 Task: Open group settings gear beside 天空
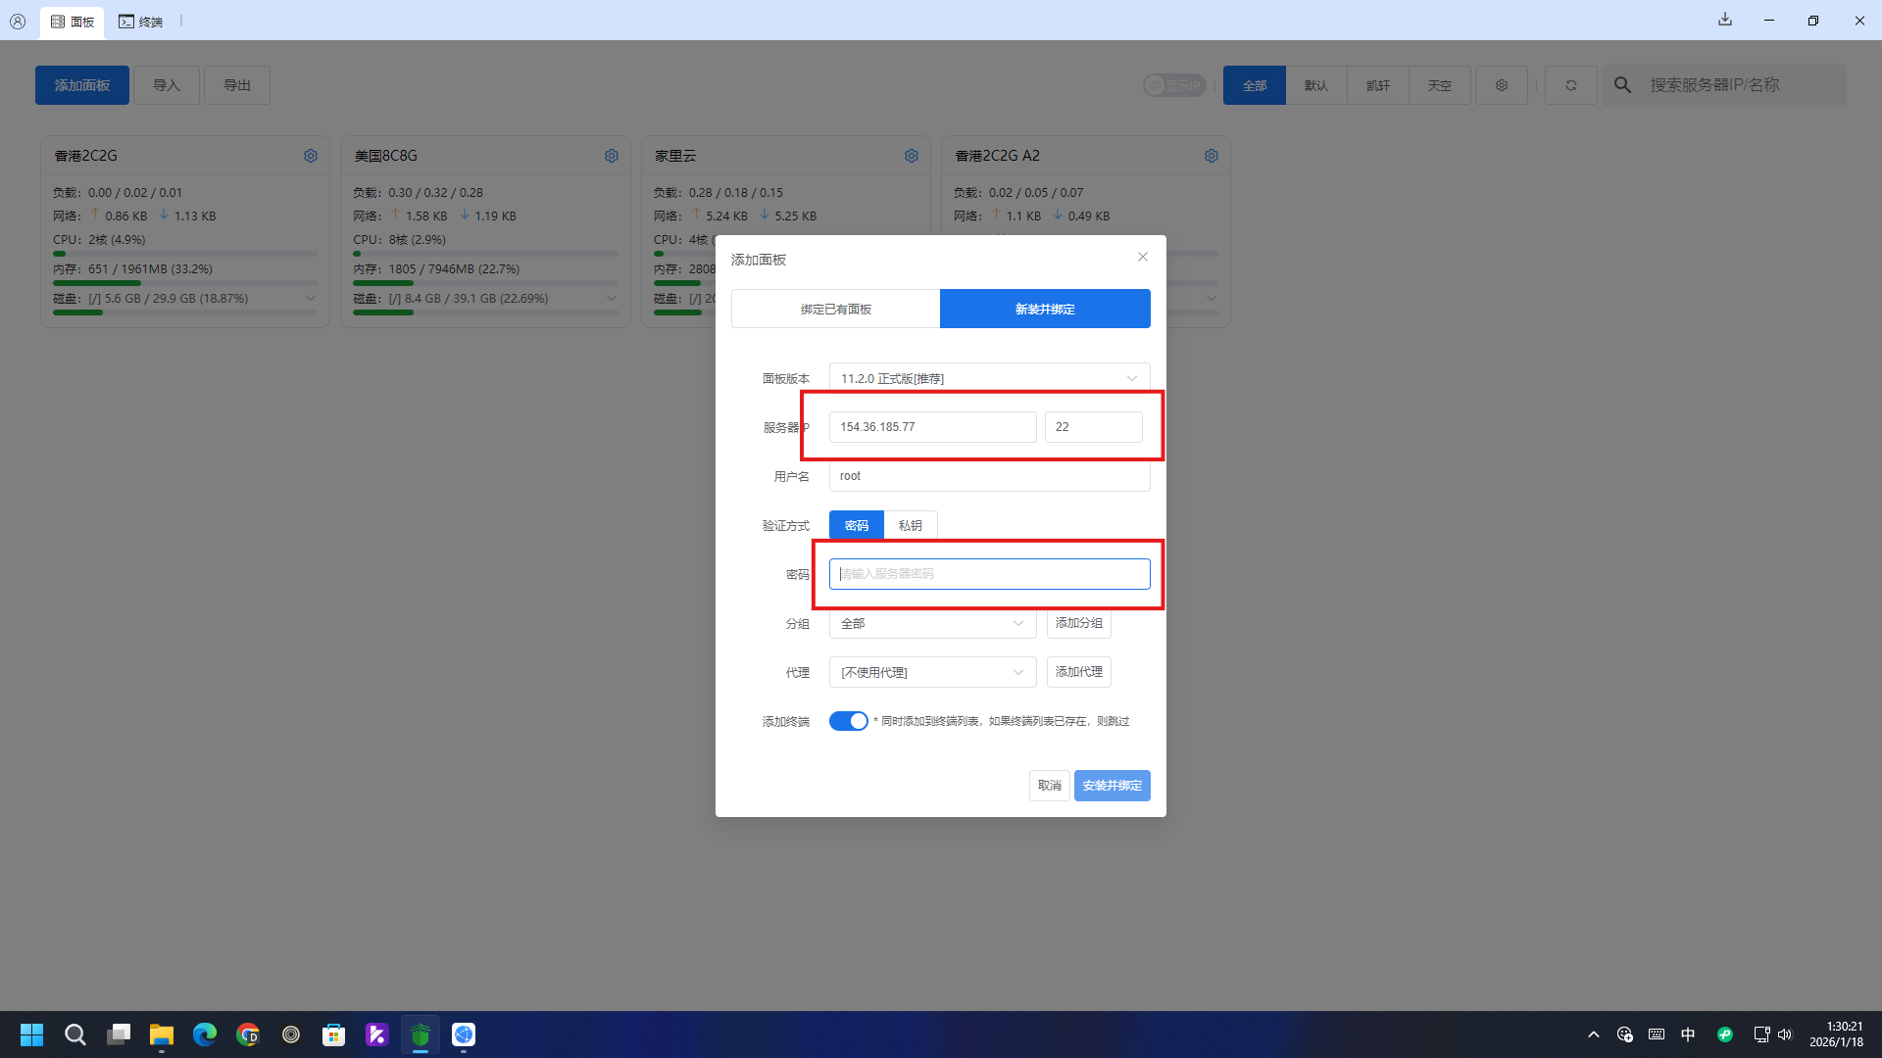[x=1502, y=85]
